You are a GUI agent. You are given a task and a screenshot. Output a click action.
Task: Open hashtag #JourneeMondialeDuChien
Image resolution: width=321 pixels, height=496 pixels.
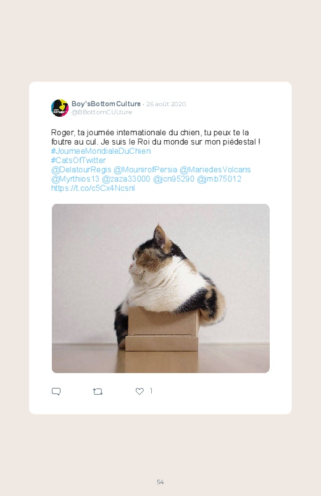click(x=101, y=151)
